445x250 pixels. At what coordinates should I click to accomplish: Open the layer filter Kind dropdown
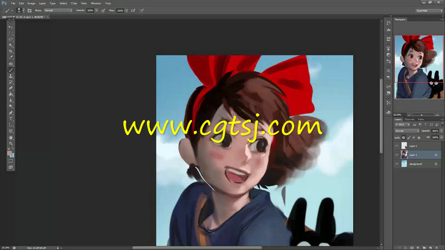point(402,124)
